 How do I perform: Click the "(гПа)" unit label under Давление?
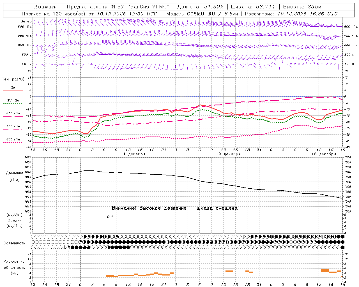click(15, 180)
